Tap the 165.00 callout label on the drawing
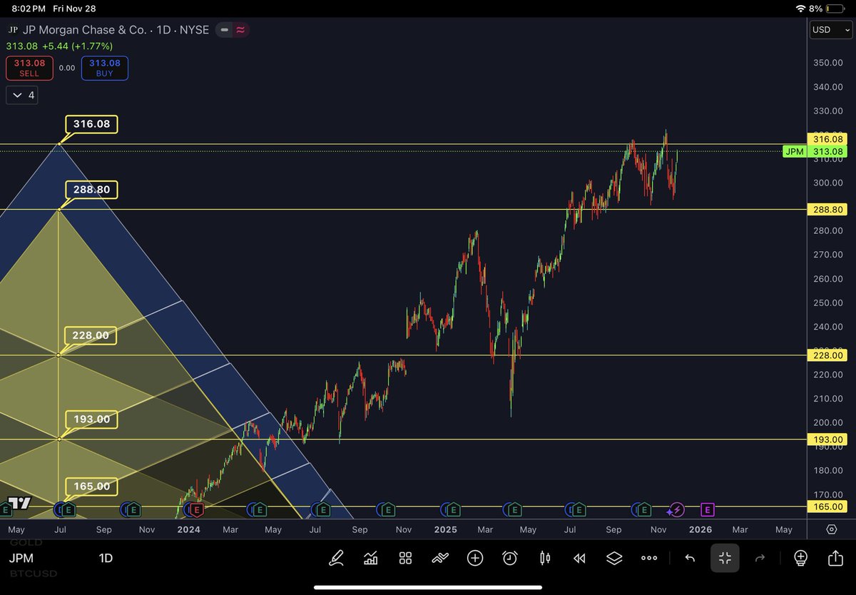This screenshot has width=856, height=595. (91, 487)
